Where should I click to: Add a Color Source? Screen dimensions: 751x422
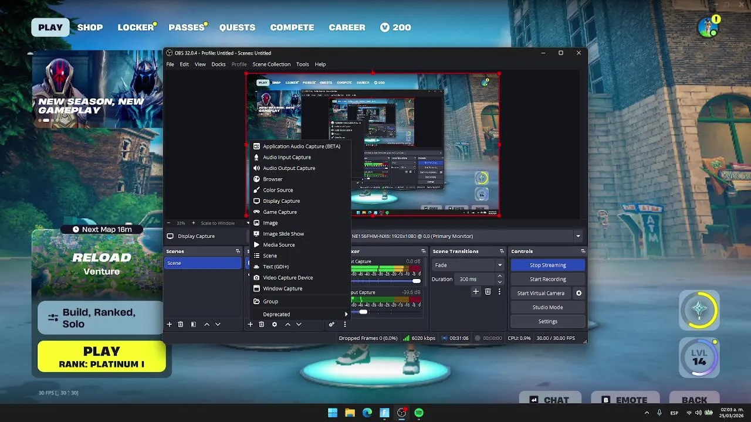click(x=278, y=190)
